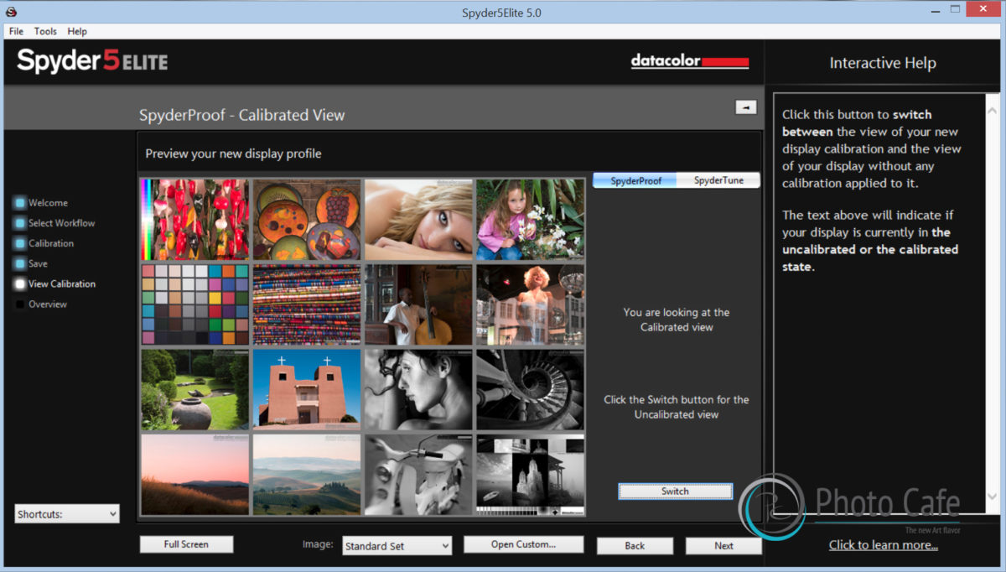Screen dimensions: 1006x572
Task: Follow the Click to learn more link
Action: [883, 545]
